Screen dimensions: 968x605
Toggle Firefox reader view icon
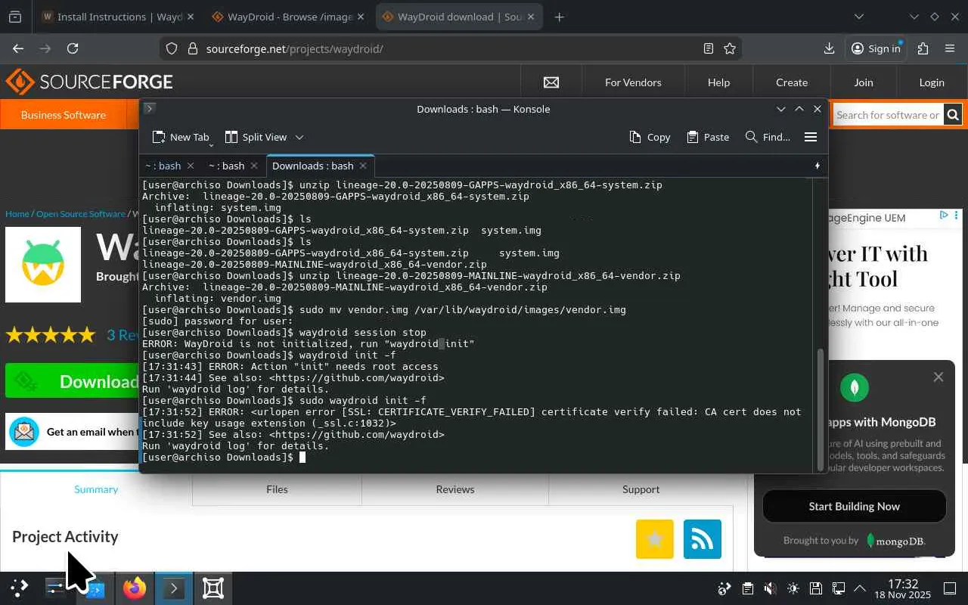709,48
